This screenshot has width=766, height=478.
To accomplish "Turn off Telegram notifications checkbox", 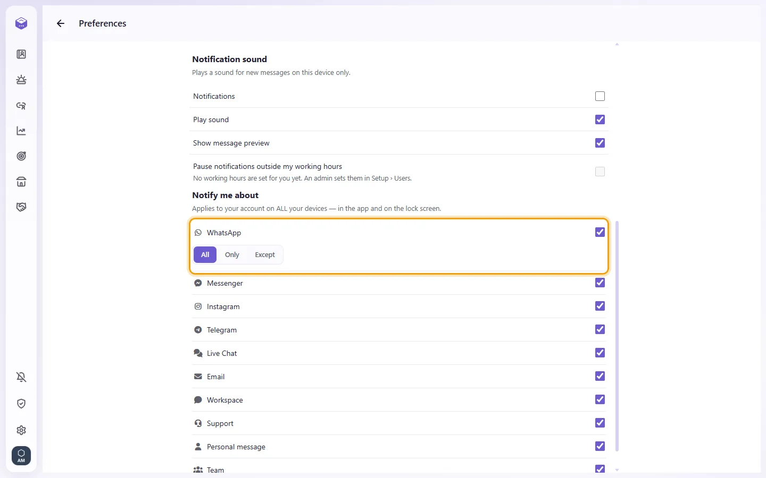I will 600,329.
